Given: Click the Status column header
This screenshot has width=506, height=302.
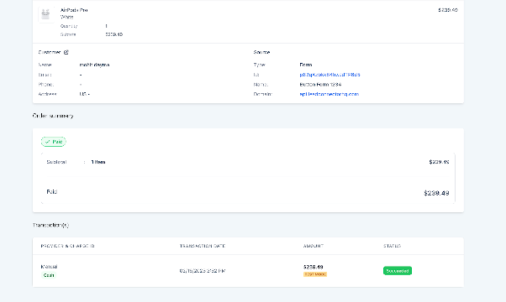Looking at the screenshot, I should [392, 246].
